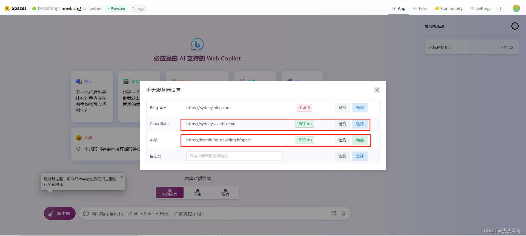Click the https://sydney.bing.com URL text
This screenshot has width=526, height=236.
[208, 108]
